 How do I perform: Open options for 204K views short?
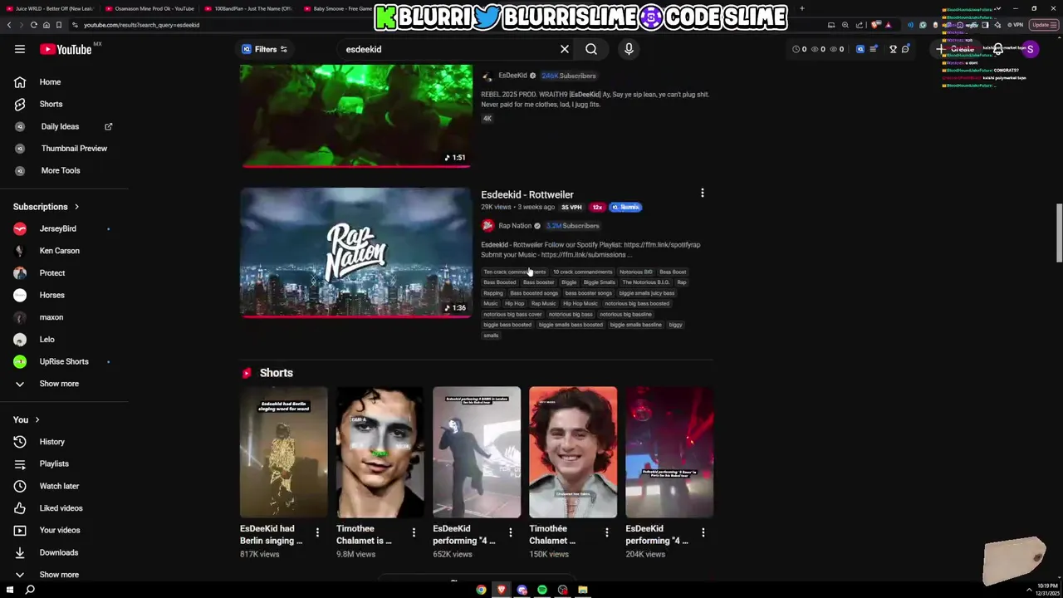tap(703, 532)
